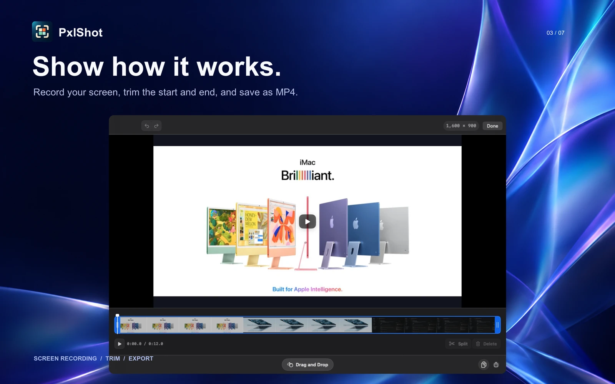Image resolution: width=615 pixels, height=384 pixels.
Task: Select the left trim handle of the timeline
Action: [117, 325]
